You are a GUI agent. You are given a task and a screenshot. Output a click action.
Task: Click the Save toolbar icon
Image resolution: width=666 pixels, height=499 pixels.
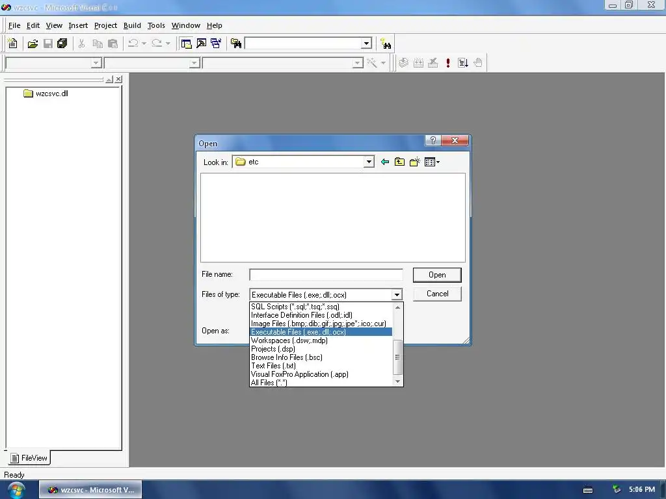pos(48,44)
